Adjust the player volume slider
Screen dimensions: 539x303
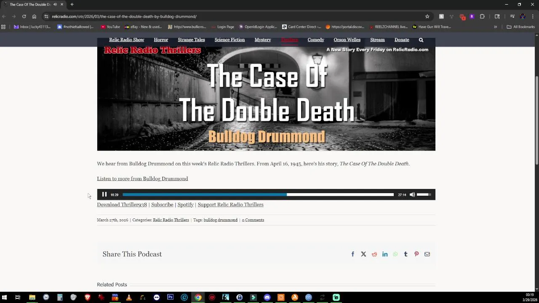[x=424, y=194]
